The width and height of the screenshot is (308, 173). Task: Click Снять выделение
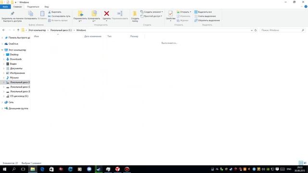[x=205, y=16]
